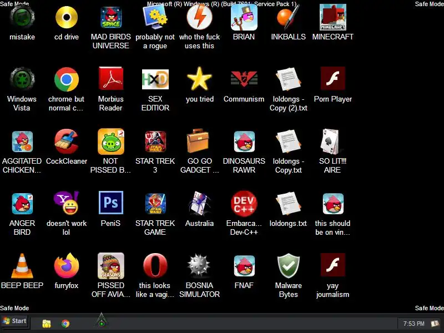Screen dimensions: 444x333
Task: Launch the Embarcadero Dev-C++ icon
Action: (244, 204)
